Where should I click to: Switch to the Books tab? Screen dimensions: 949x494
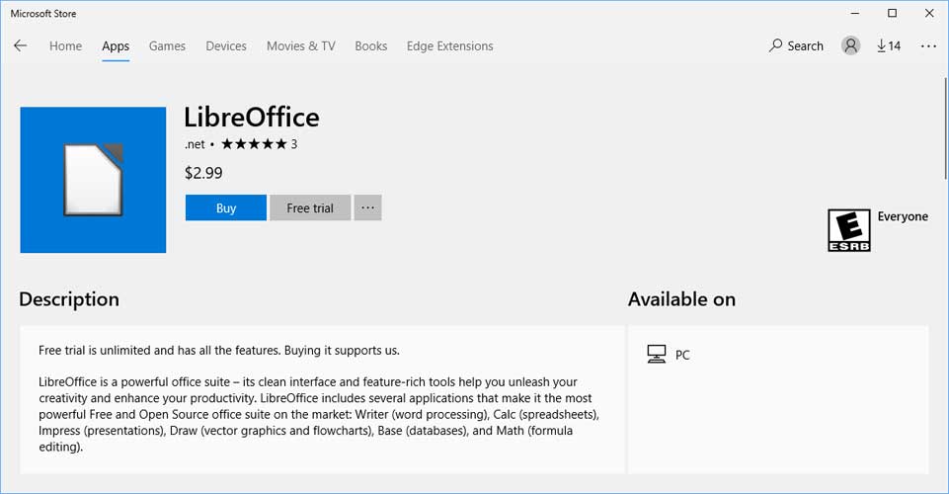tap(371, 46)
